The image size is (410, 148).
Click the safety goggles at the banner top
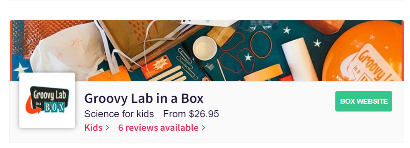pyautogui.click(x=255, y=25)
